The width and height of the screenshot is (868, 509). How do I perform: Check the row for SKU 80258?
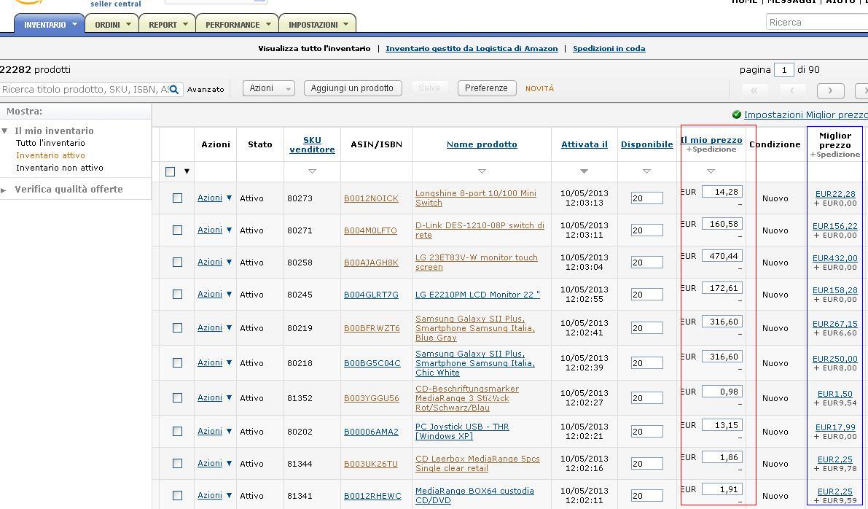[x=177, y=262]
